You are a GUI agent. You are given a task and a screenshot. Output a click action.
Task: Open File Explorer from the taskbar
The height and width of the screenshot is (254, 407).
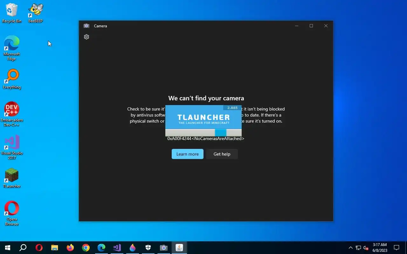click(x=55, y=248)
